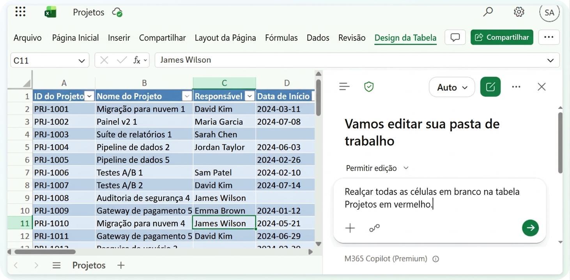Open filter dropdown for Responsável column
The height and width of the screenshot is (280, 570).
(x=250, y=96)
